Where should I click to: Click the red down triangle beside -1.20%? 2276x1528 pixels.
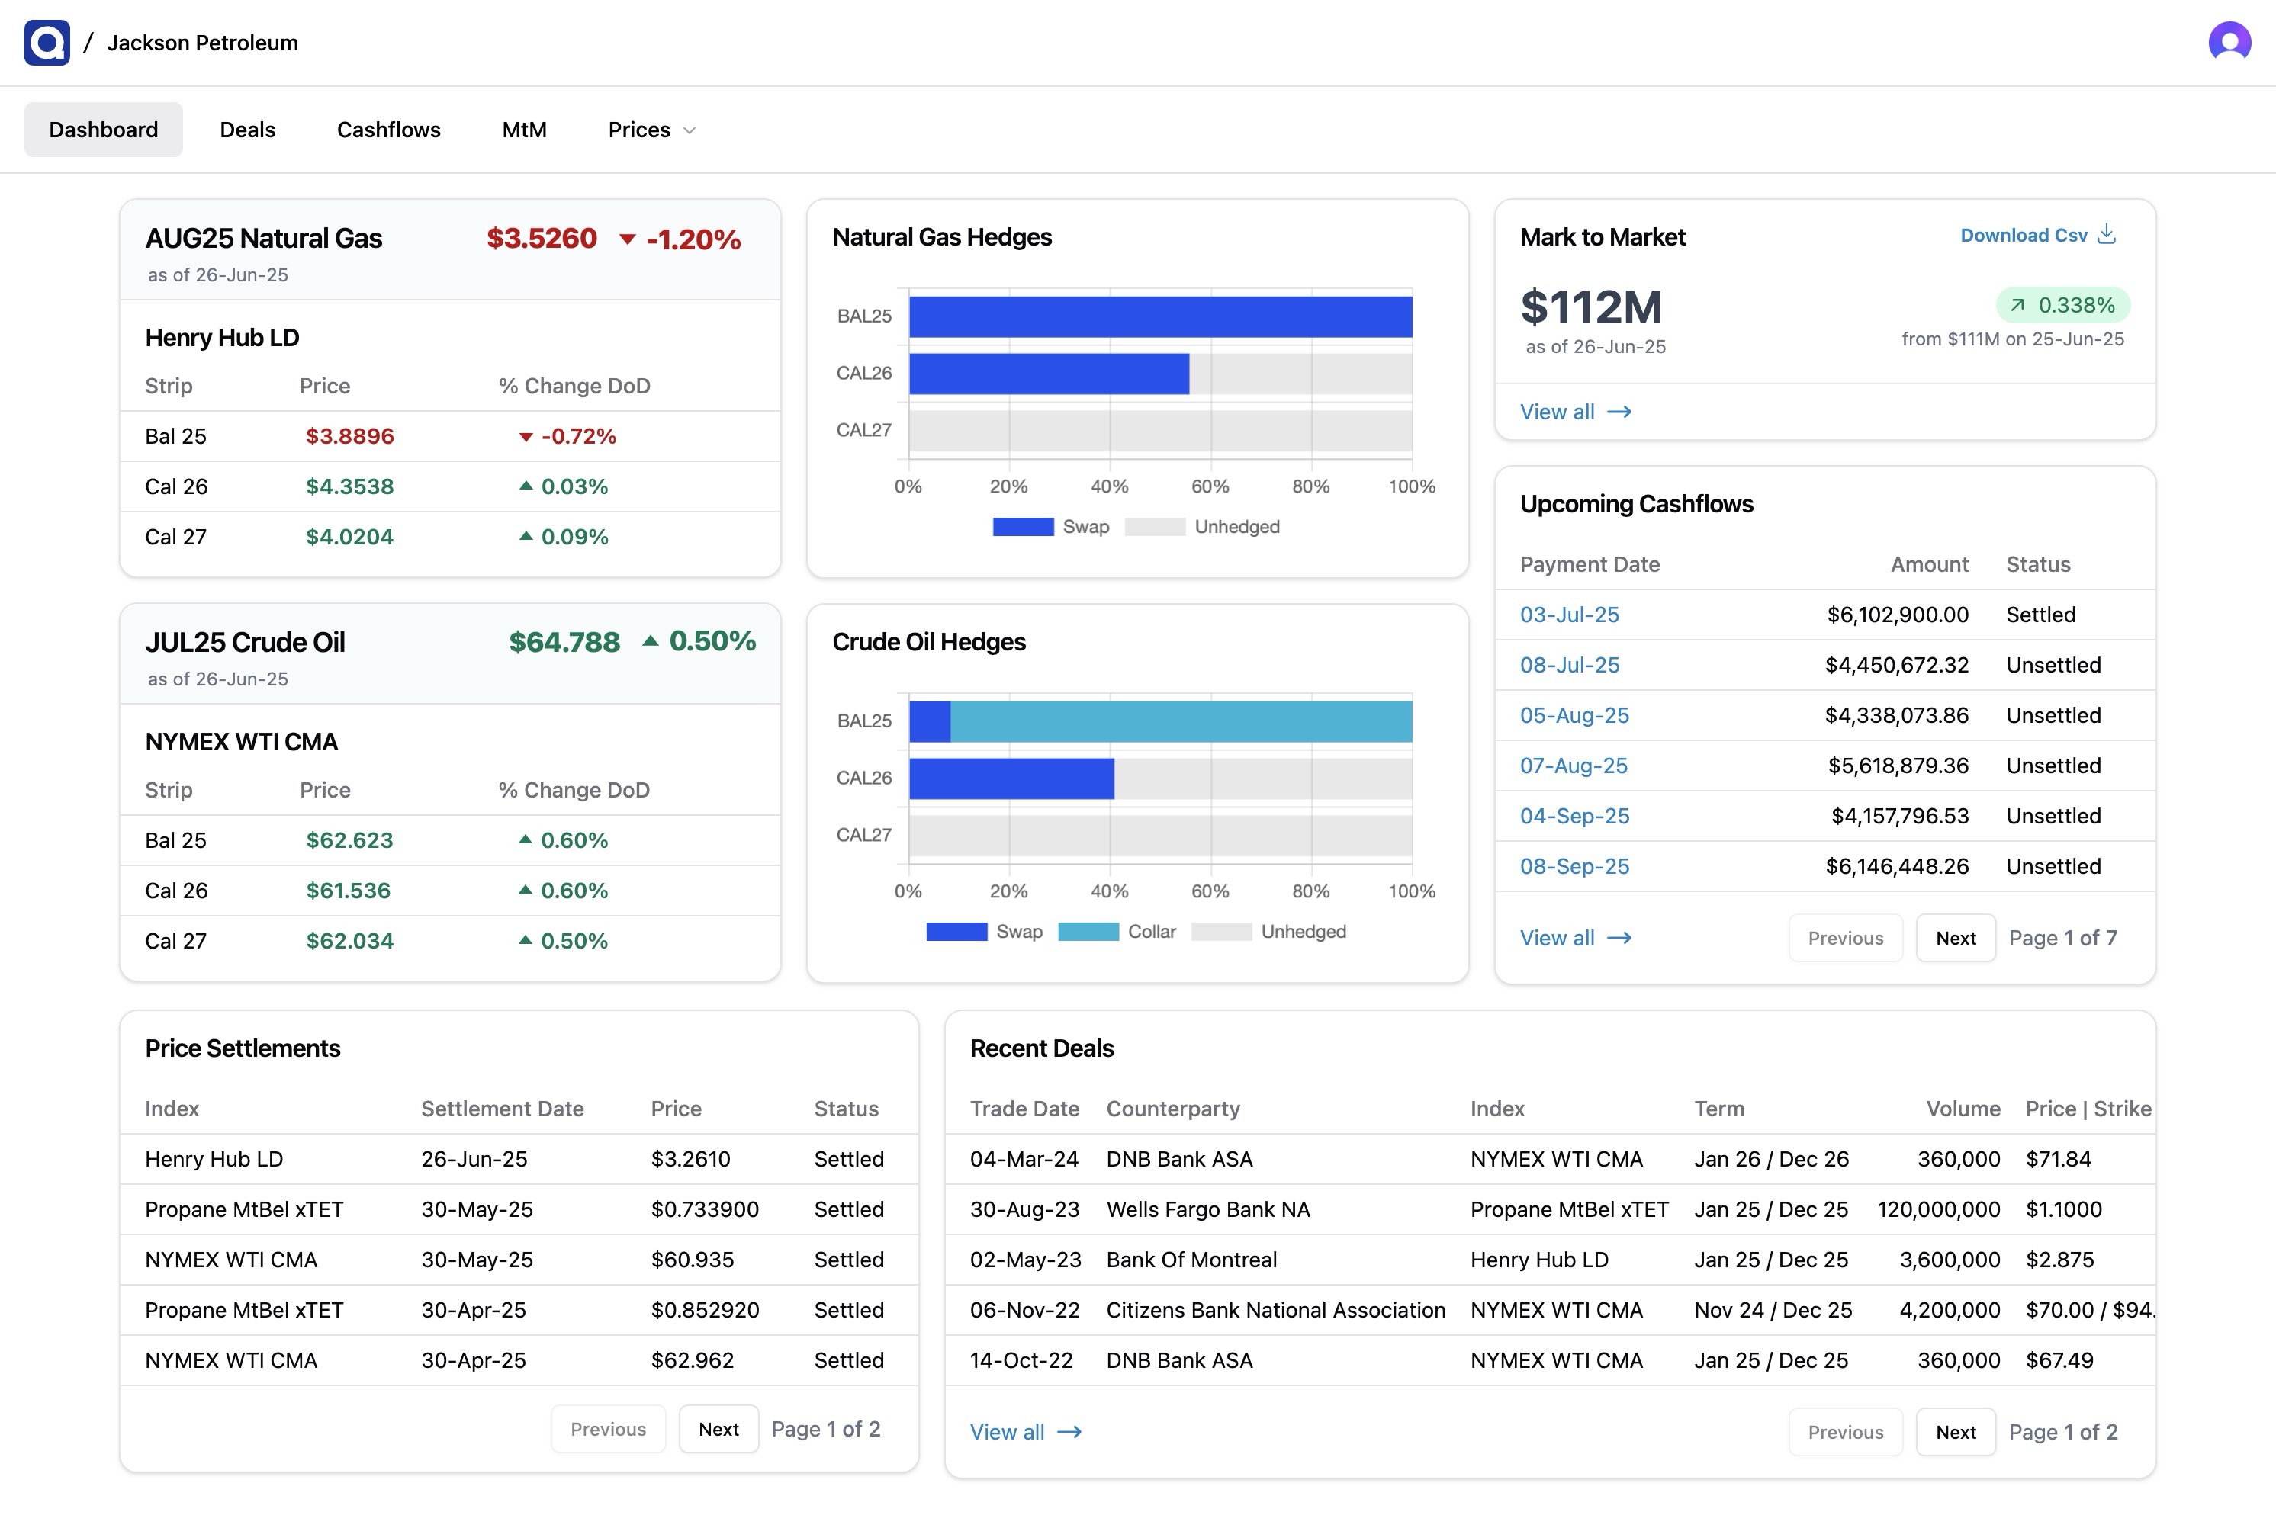coord(628,239)
